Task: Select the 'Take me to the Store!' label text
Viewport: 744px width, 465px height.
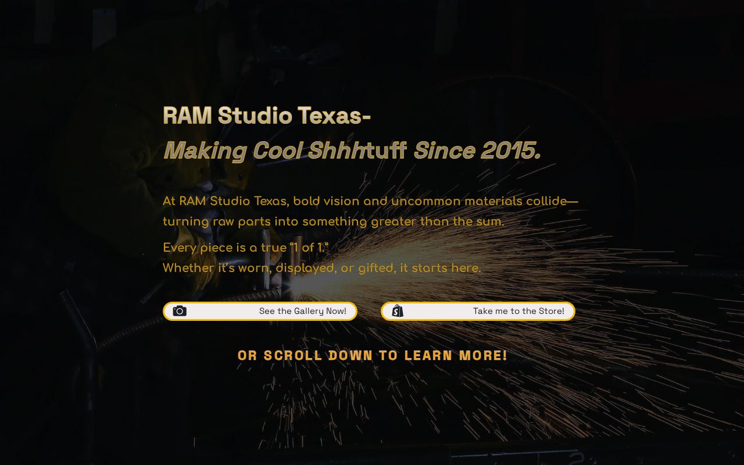Action: tap(519, 310)
